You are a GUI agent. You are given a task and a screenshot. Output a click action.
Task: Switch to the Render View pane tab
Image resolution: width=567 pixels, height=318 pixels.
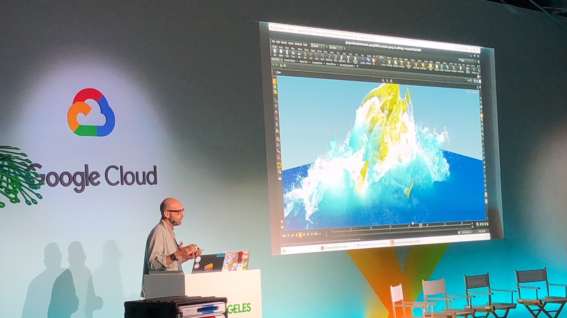pyautogui.click(x=303, y=62)
